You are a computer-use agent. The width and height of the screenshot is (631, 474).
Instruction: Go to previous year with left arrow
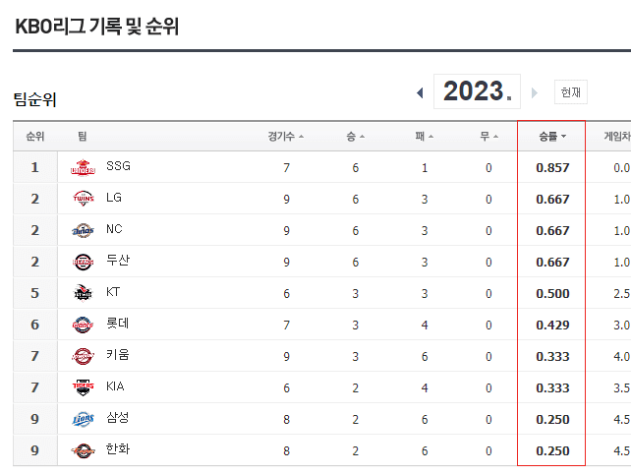(420, 92)
